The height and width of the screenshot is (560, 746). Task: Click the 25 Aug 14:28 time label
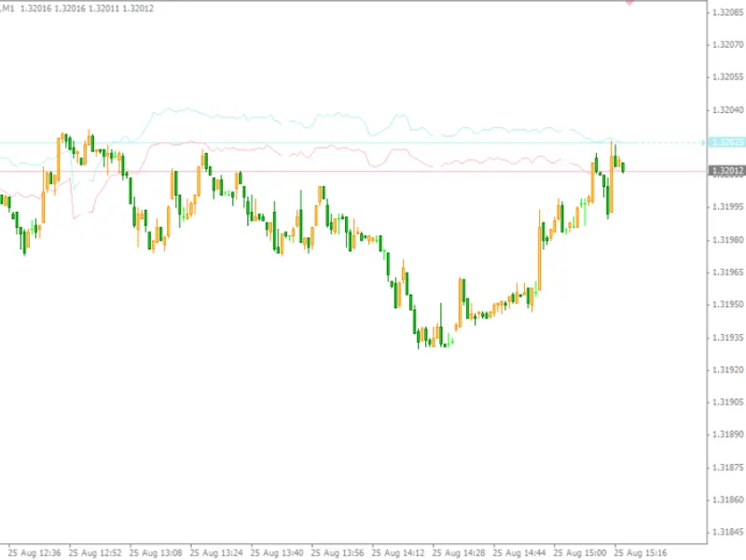(459, 553)
